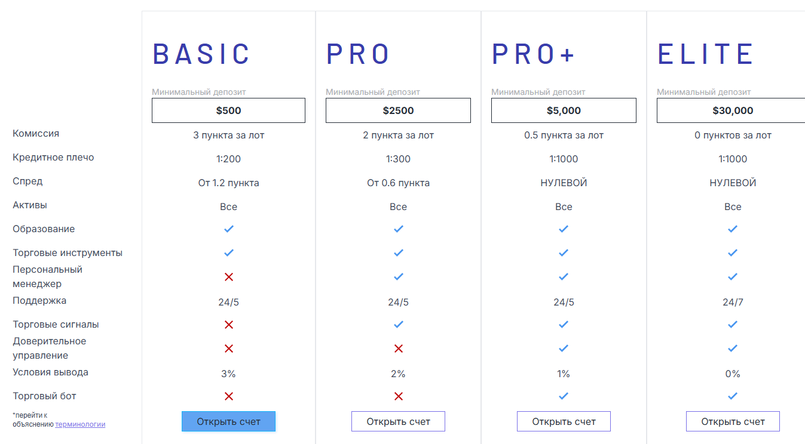Click the Pro plan checkmark for Торговые сигналы
805x444 pixels.
click(399, 325)
